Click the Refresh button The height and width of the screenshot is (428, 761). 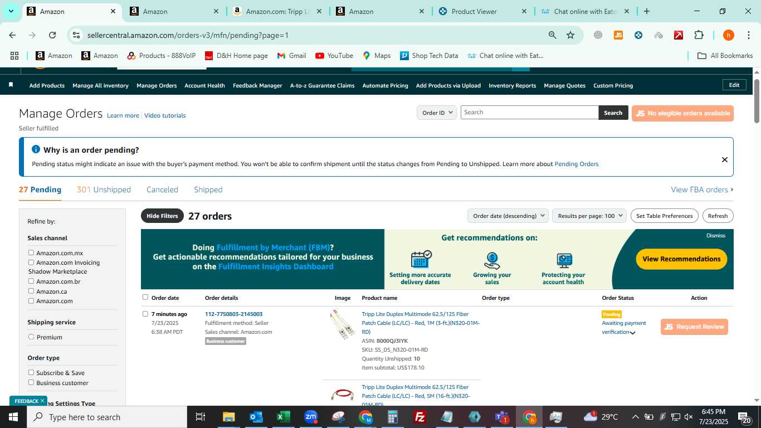[x=718, y=216]
